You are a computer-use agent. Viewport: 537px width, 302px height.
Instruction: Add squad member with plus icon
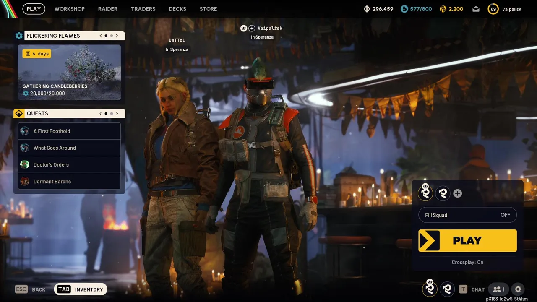[458, 193]
